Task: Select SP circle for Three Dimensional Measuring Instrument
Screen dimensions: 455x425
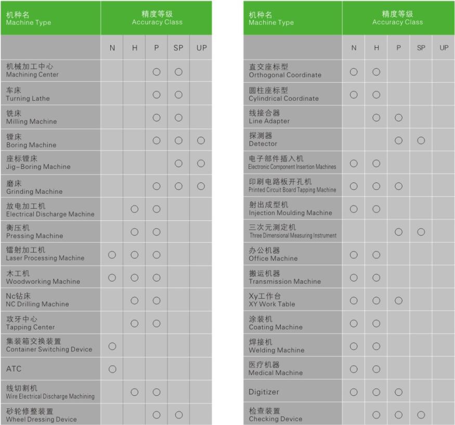Action: pos(421,232)
